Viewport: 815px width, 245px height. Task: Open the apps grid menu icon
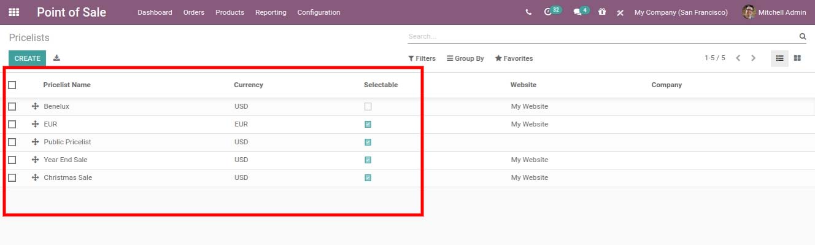click(14, 12)
